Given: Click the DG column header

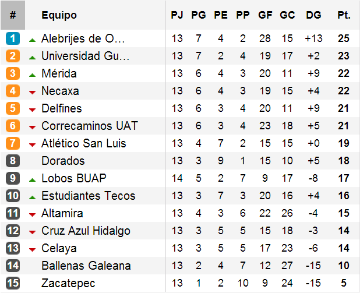Looking at the screenshot, I should point(313,15).
